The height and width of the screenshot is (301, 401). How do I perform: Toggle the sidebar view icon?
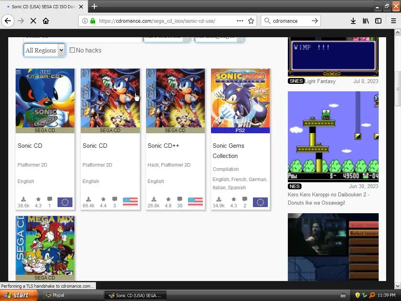click(378, 21)
